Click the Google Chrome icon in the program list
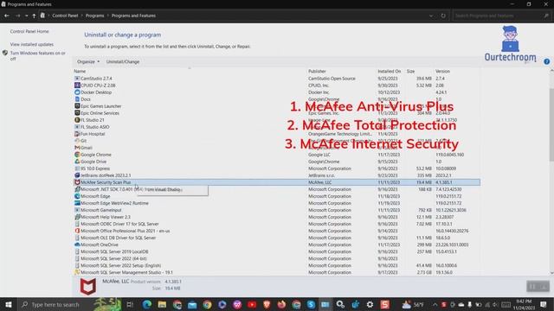Image resolution: width=554 pixels, height=311 pixels. pyautogui.click(x=77, y=155)
